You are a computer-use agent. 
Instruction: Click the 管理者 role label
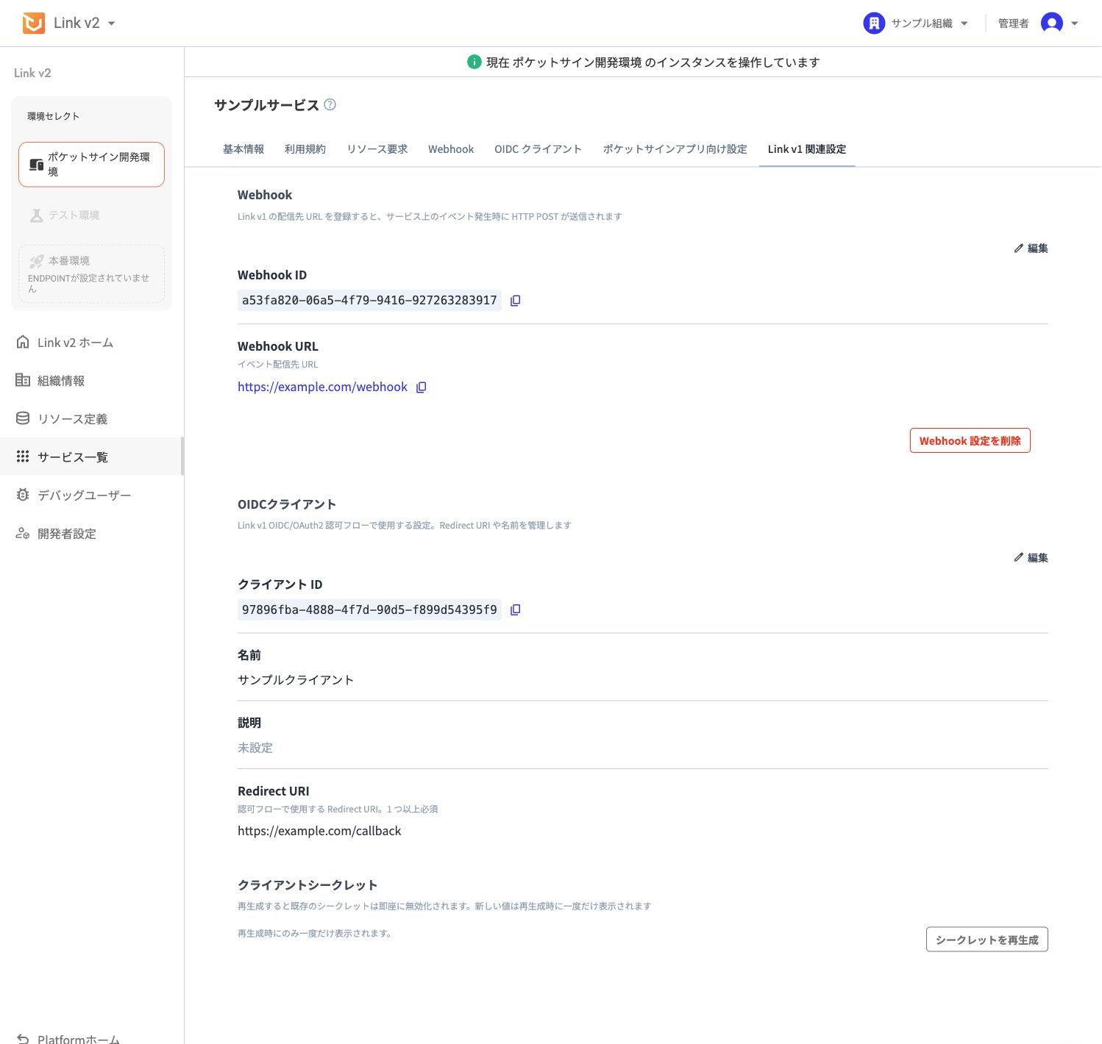click(x=1013, y=24)
